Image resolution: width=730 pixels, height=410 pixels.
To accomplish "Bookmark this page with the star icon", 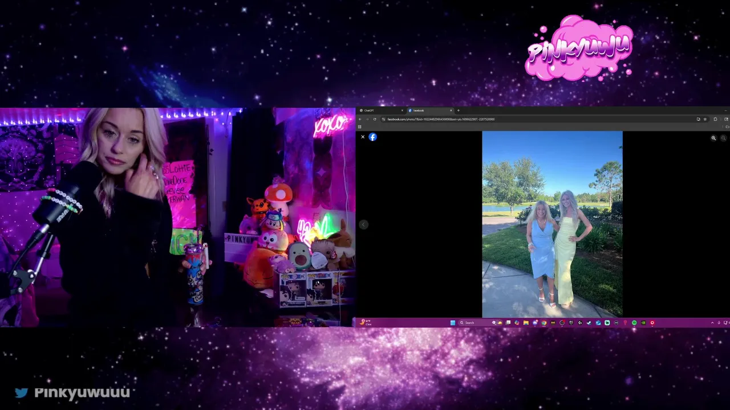I will pos(705,119).
